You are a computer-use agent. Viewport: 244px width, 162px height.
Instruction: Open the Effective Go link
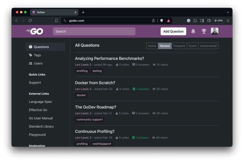(x=38, y=110)
